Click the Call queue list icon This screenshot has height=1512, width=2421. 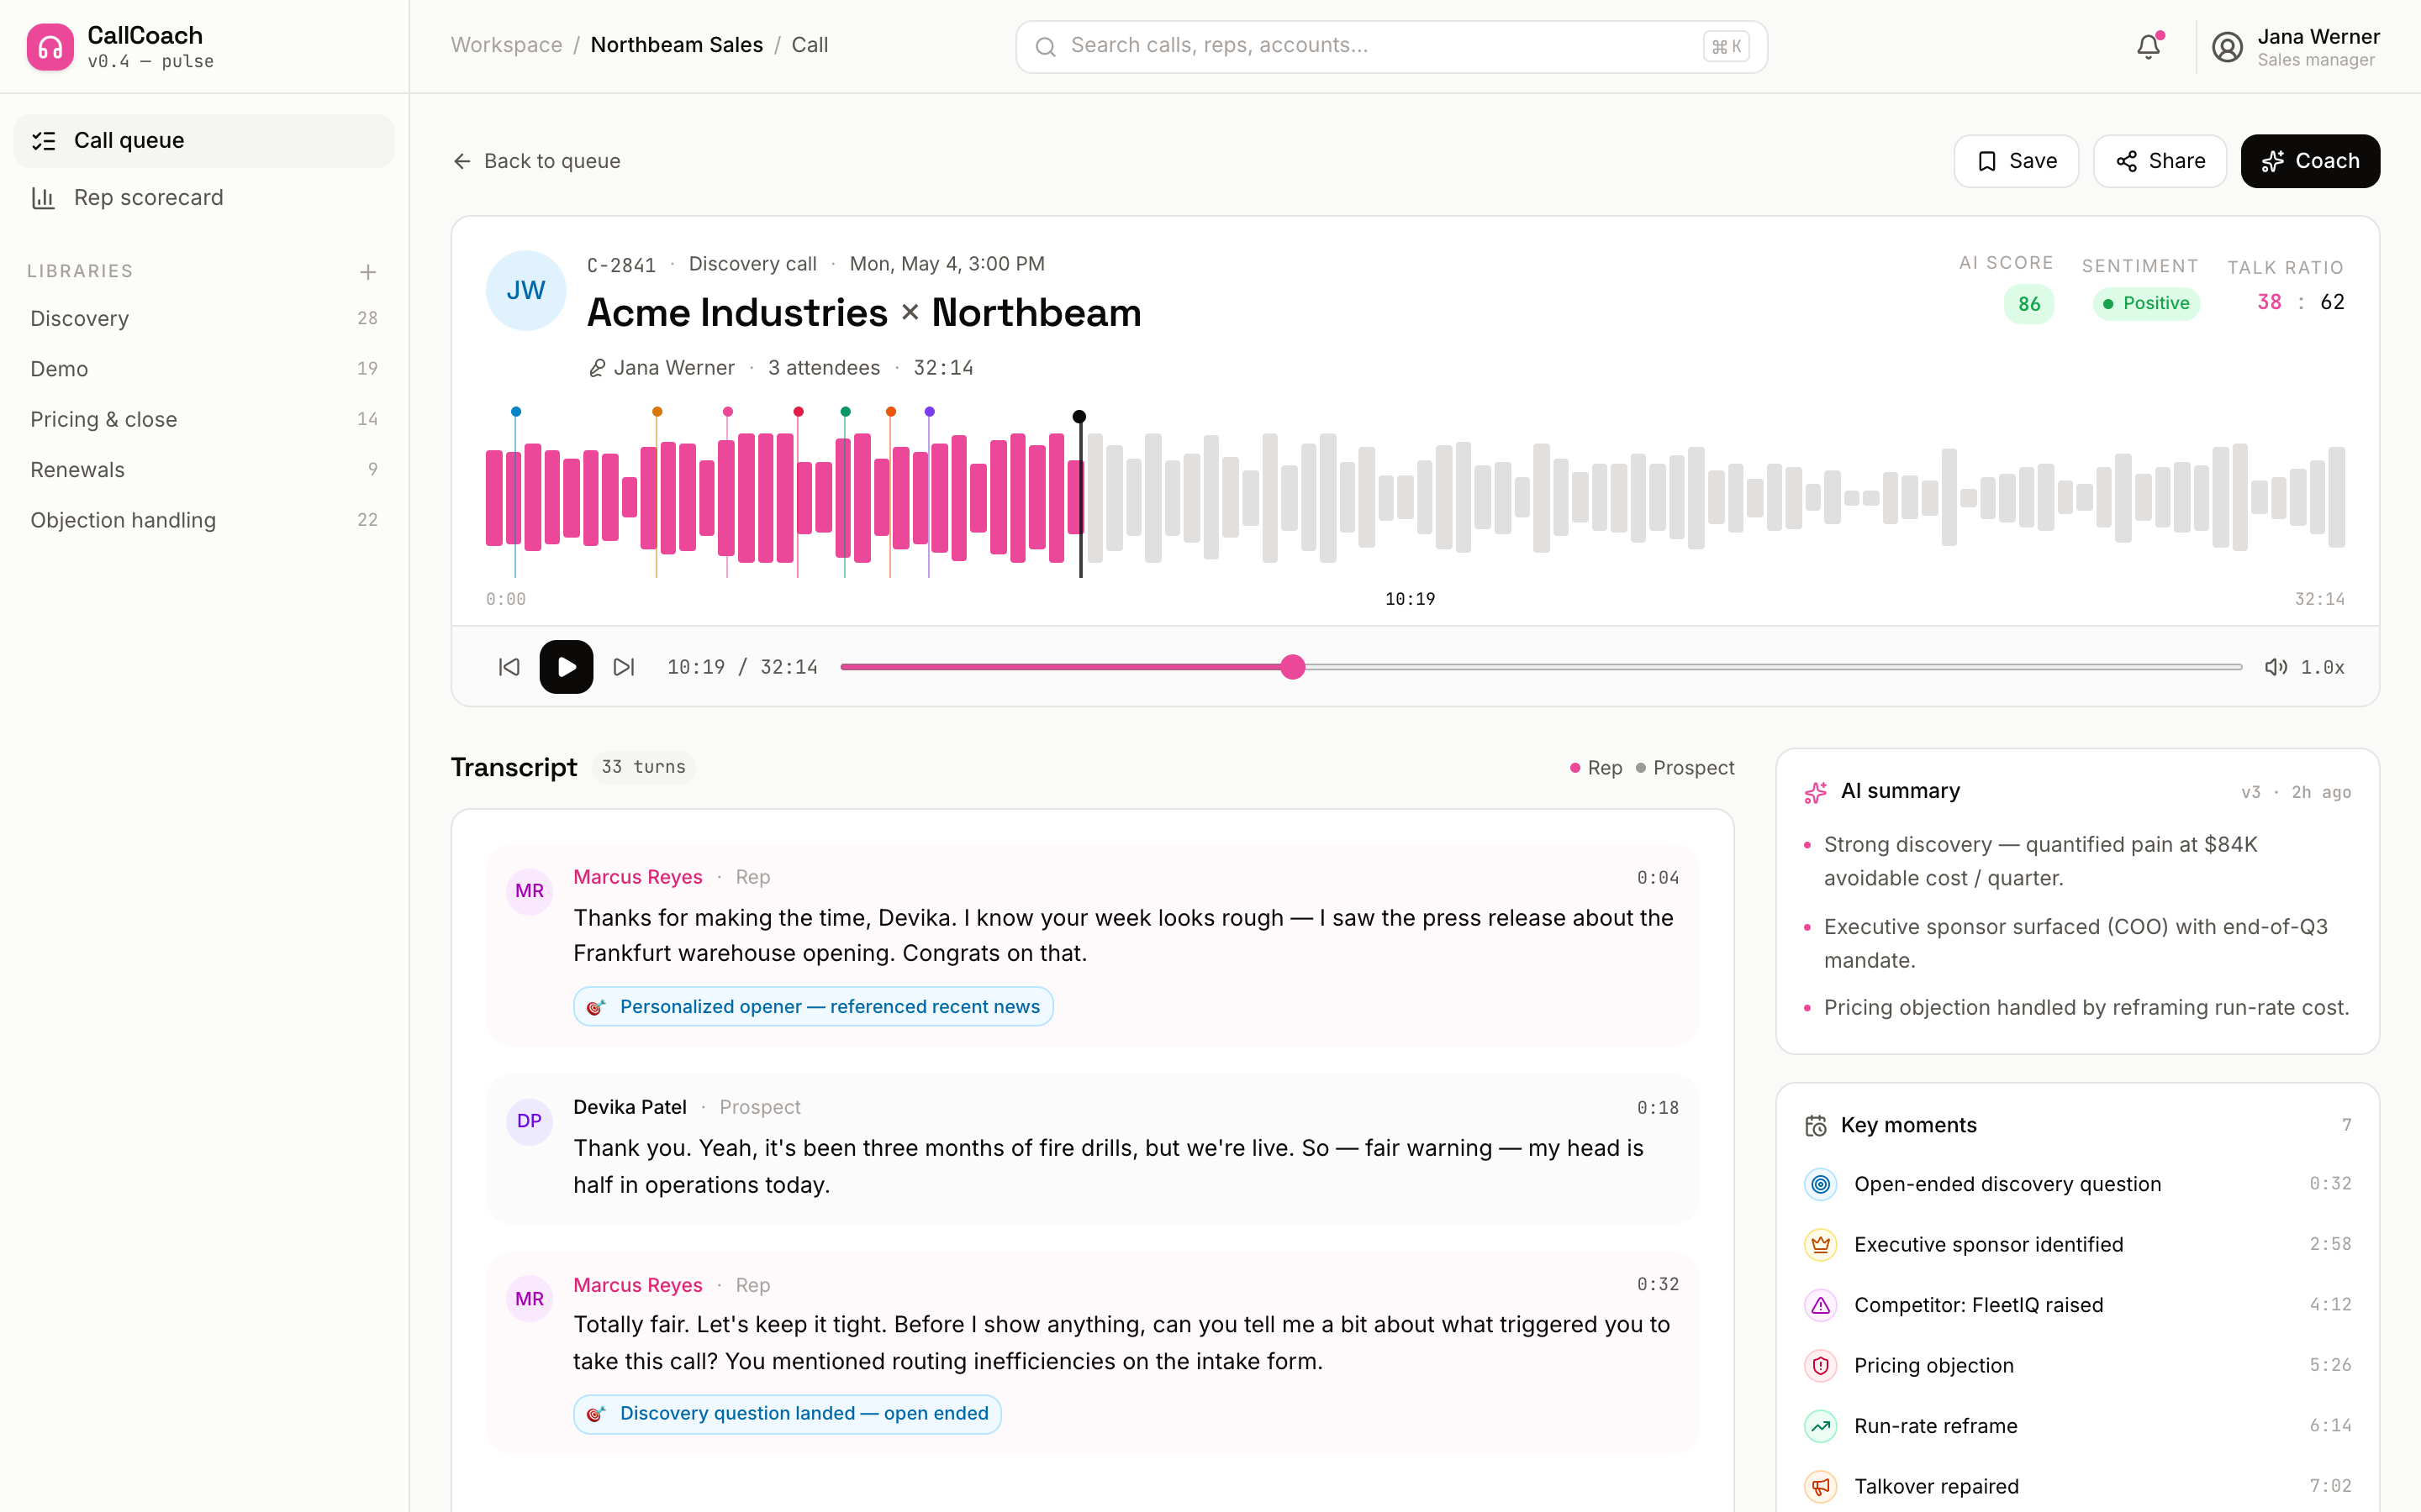(43, 141)
